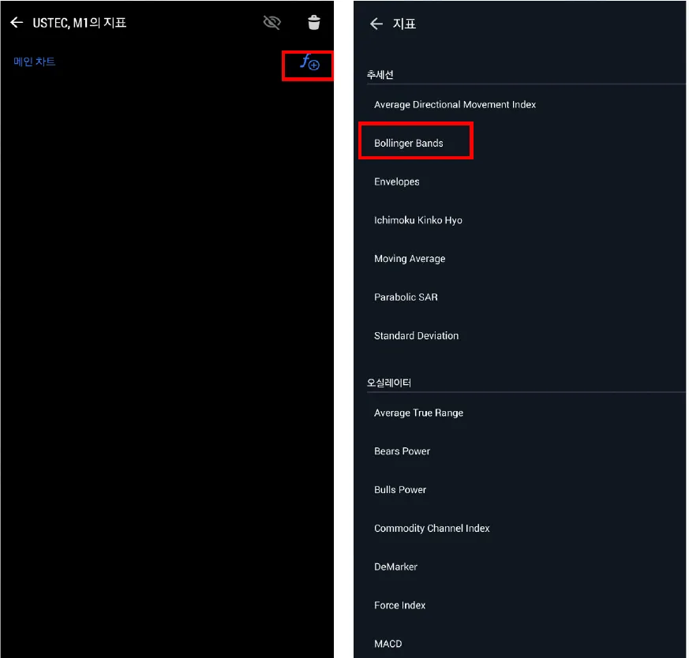
Task: Add the Moving Average indicator
Action: click(410, 259)
